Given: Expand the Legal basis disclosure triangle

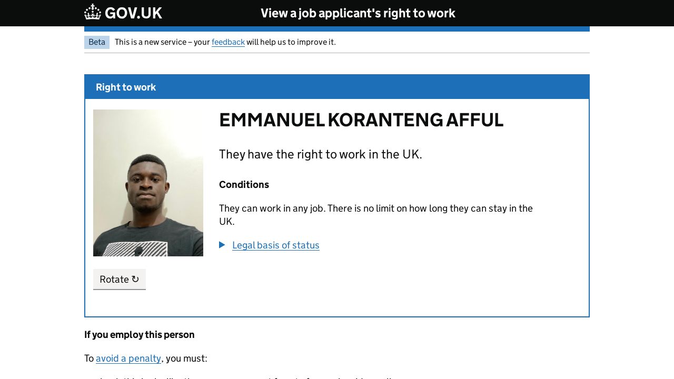Looking at the screenshot, I should coord(222,245).
